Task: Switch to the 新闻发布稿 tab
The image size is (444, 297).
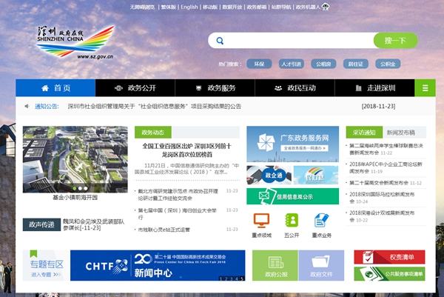Action: click(402, 132)
